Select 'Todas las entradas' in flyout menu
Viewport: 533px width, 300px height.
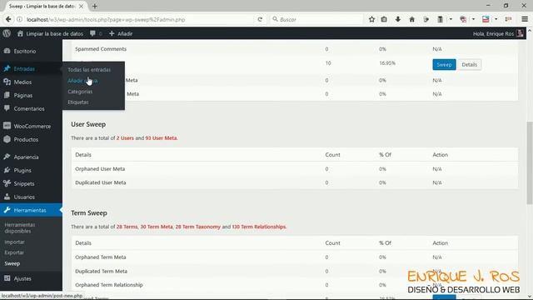pyautogui.click(x=89, y=70)
